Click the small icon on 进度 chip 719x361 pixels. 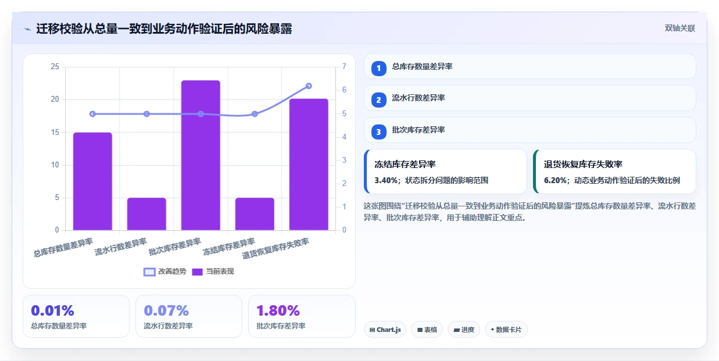pos(457,330)
